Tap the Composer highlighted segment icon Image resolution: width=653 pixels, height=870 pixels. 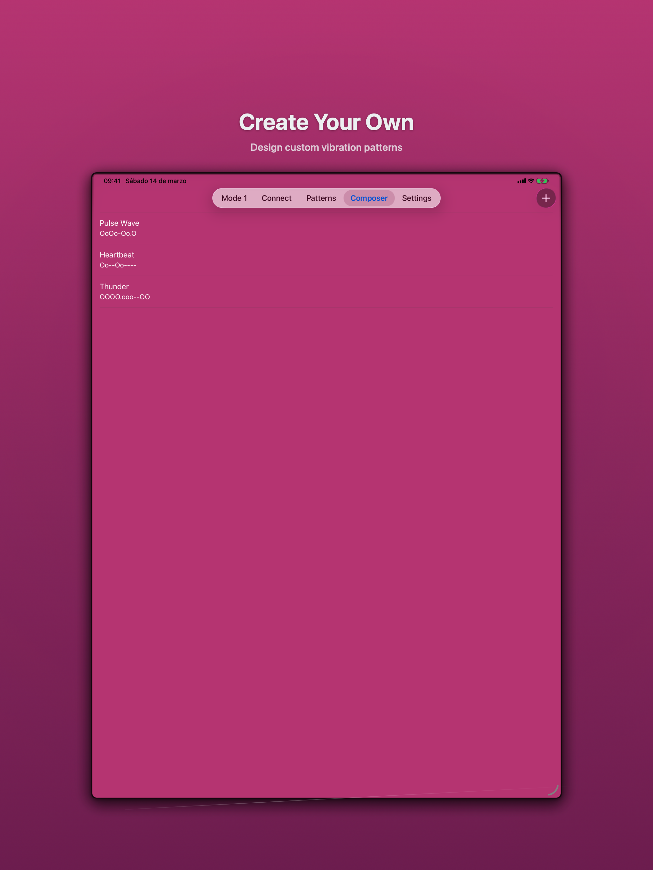point(369,198)
